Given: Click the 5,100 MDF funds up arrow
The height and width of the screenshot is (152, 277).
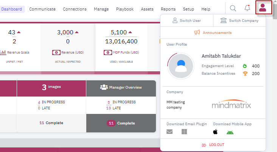Looking at the screenshot, I should 130,32.
